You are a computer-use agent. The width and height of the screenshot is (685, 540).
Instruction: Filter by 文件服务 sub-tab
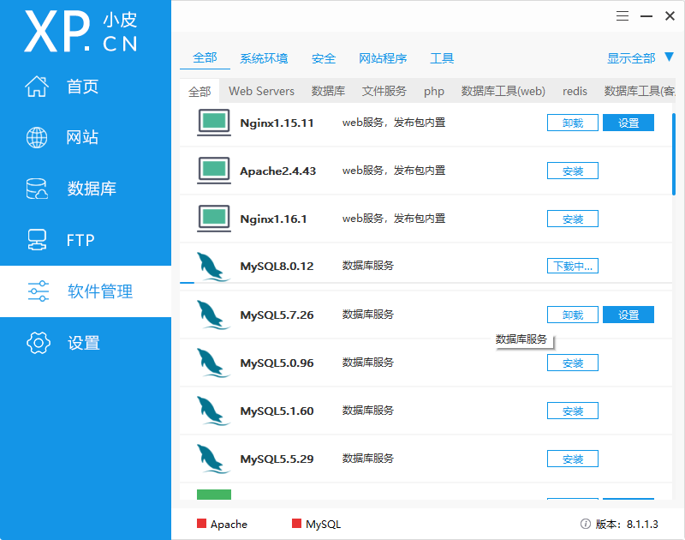(x=384, y=91)
